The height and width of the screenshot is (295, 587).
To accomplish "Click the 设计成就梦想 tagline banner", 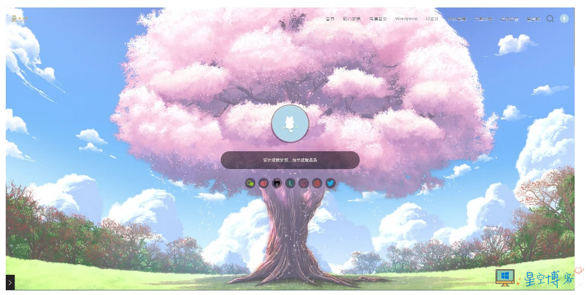I will click(x=290, y=160).
